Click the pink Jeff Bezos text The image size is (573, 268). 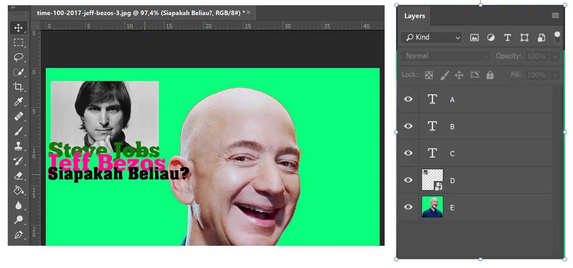pos(107,163)
